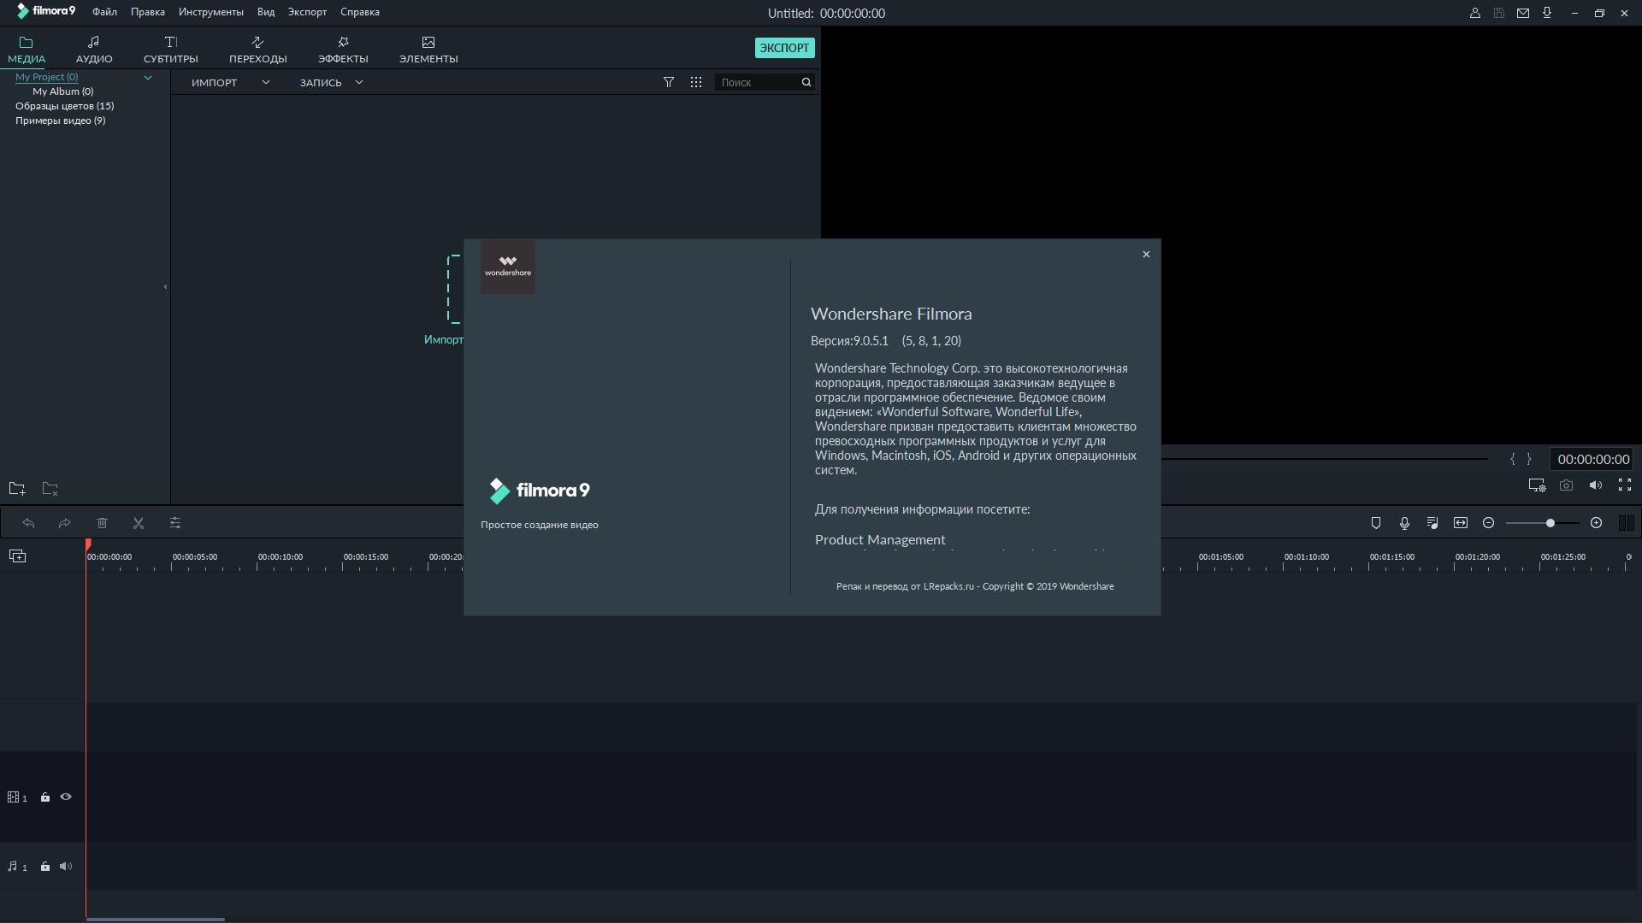Switch to the Переходы tab

tap(258, 50)
